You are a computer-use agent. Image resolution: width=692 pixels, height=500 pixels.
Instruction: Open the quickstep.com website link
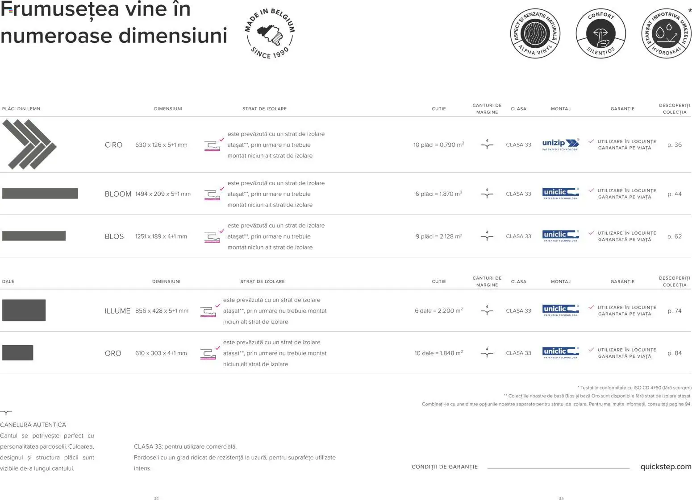pyautogui.click(x=666, y=467)
